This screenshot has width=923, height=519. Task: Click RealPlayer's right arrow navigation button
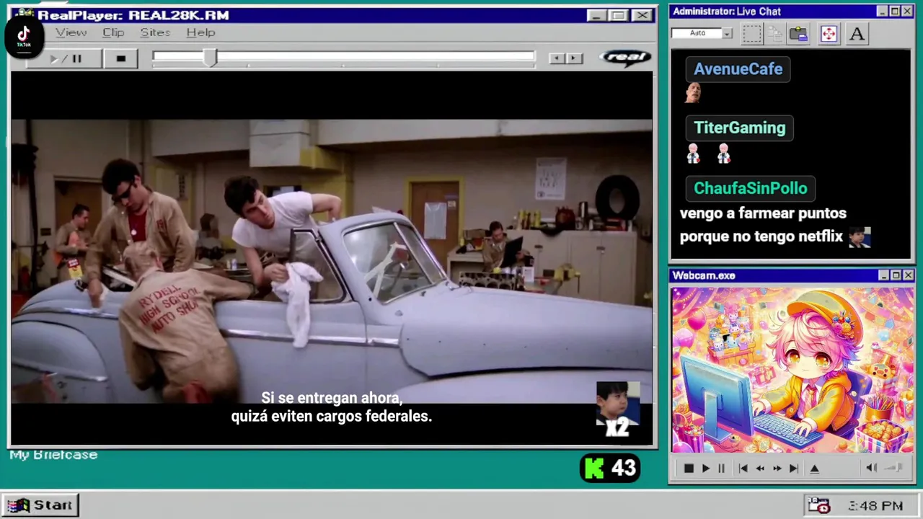(x=574, y=58)
